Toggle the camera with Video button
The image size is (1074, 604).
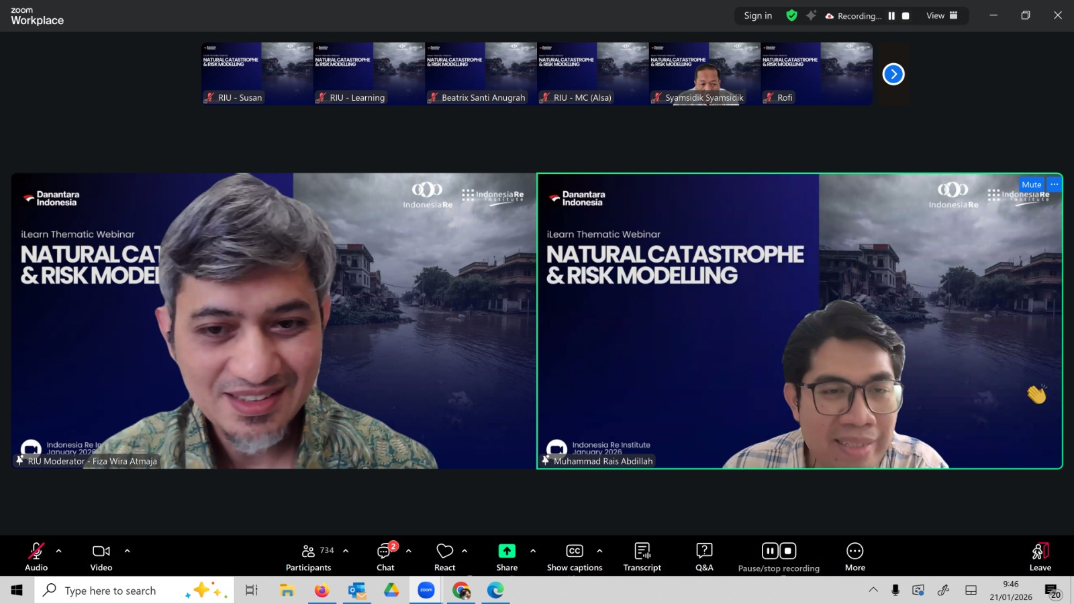pyautogui.click(x=101, y=557)
